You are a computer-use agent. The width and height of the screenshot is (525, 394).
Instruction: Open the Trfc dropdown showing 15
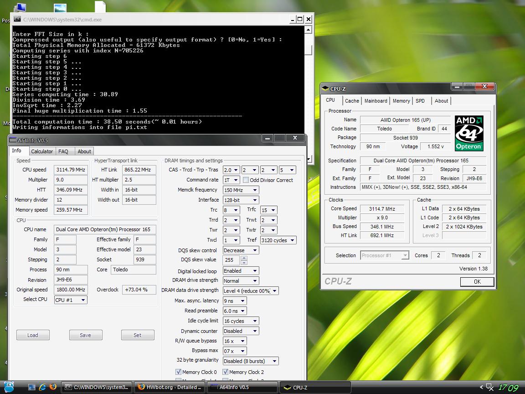click(x=269, y=210)
